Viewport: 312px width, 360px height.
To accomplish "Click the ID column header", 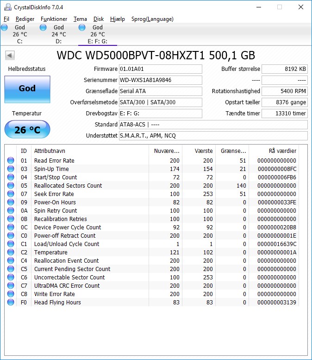I will pos(24,151).
